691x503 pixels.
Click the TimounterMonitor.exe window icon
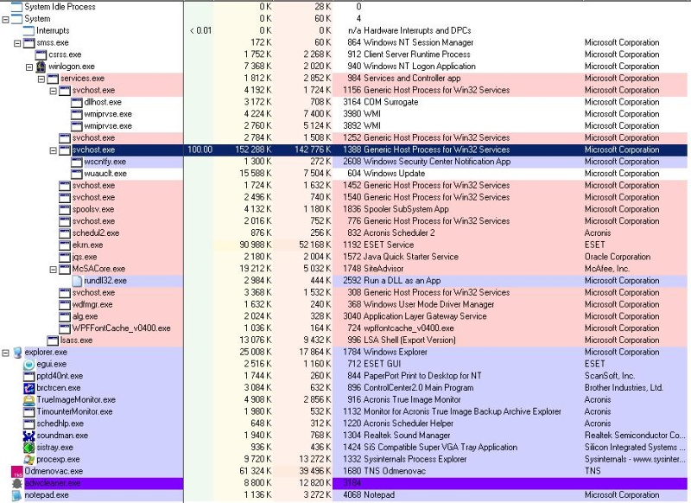click(29, 411)
